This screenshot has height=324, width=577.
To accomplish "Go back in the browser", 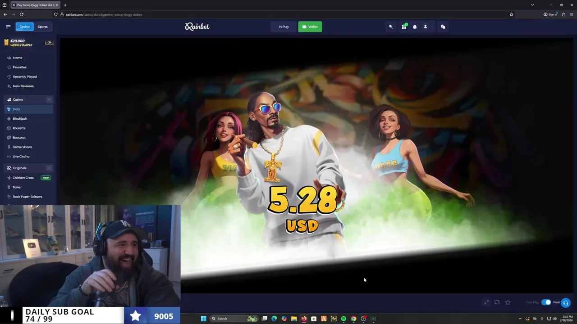I will point(5,14).
